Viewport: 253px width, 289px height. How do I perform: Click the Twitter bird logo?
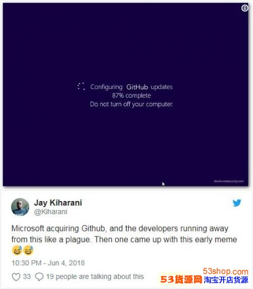coord(237,203)
